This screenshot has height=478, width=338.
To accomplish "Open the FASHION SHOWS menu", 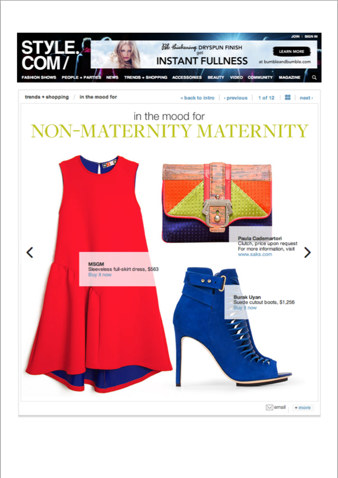I will (39, 77).
